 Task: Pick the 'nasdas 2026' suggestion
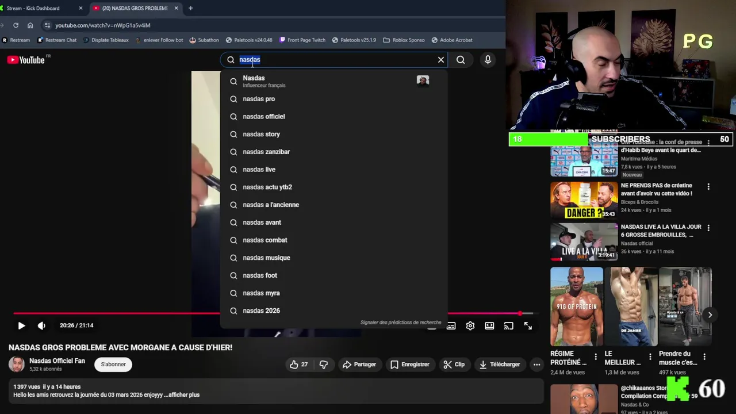[x=333, y=310]
